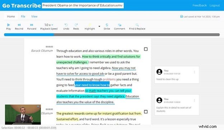Open the View tab

34,16
